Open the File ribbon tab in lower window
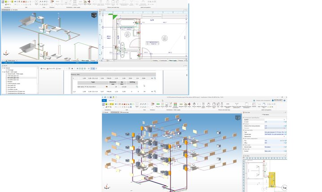This screenshot has height=192, width=322. [x=105, y=101]
